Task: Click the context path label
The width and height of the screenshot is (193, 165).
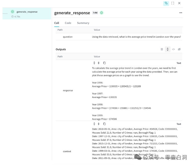Action: pos(67,151)
